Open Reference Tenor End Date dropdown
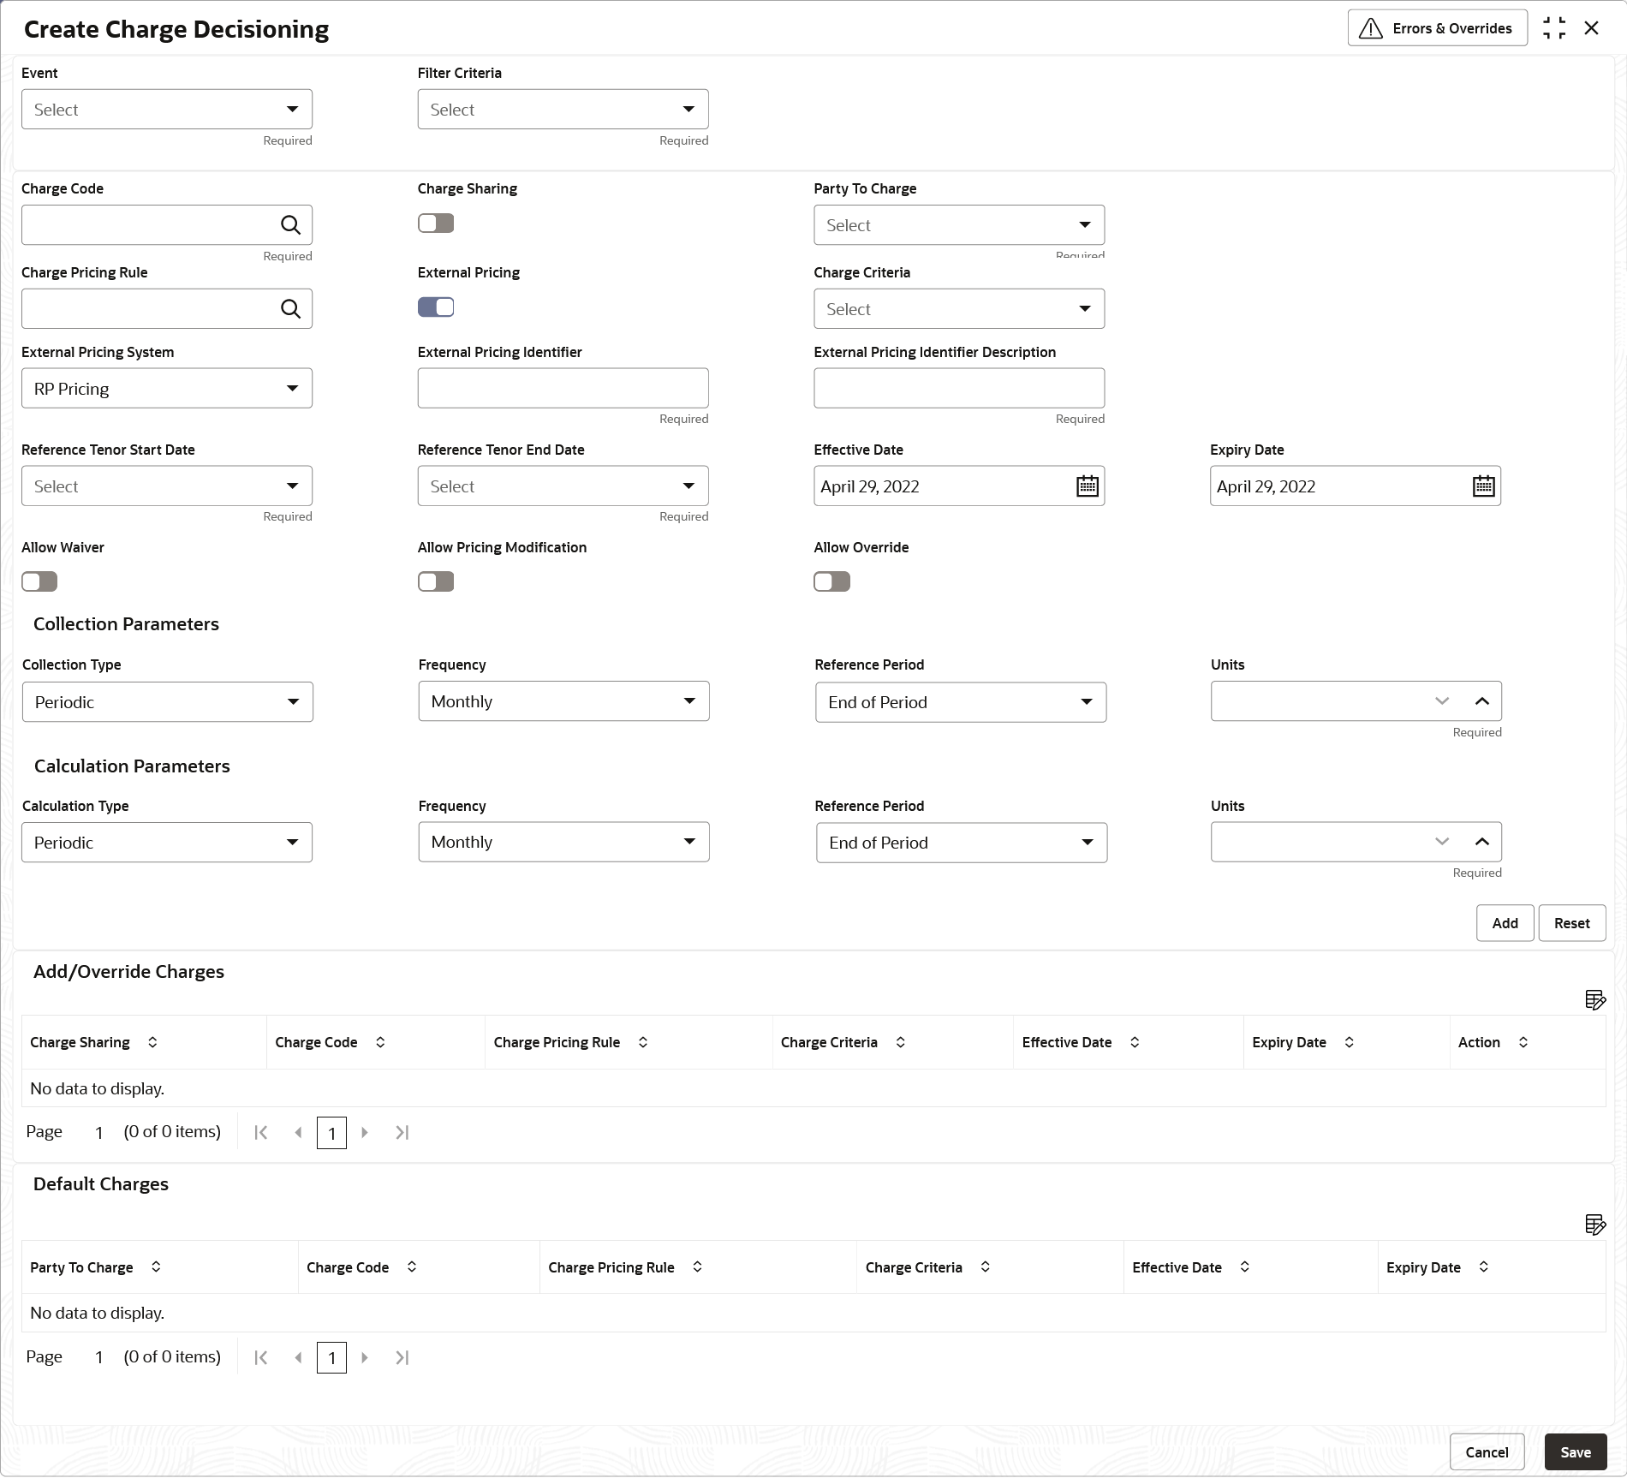Screen dimensions: 1627x1478 [x=563, y=486]
